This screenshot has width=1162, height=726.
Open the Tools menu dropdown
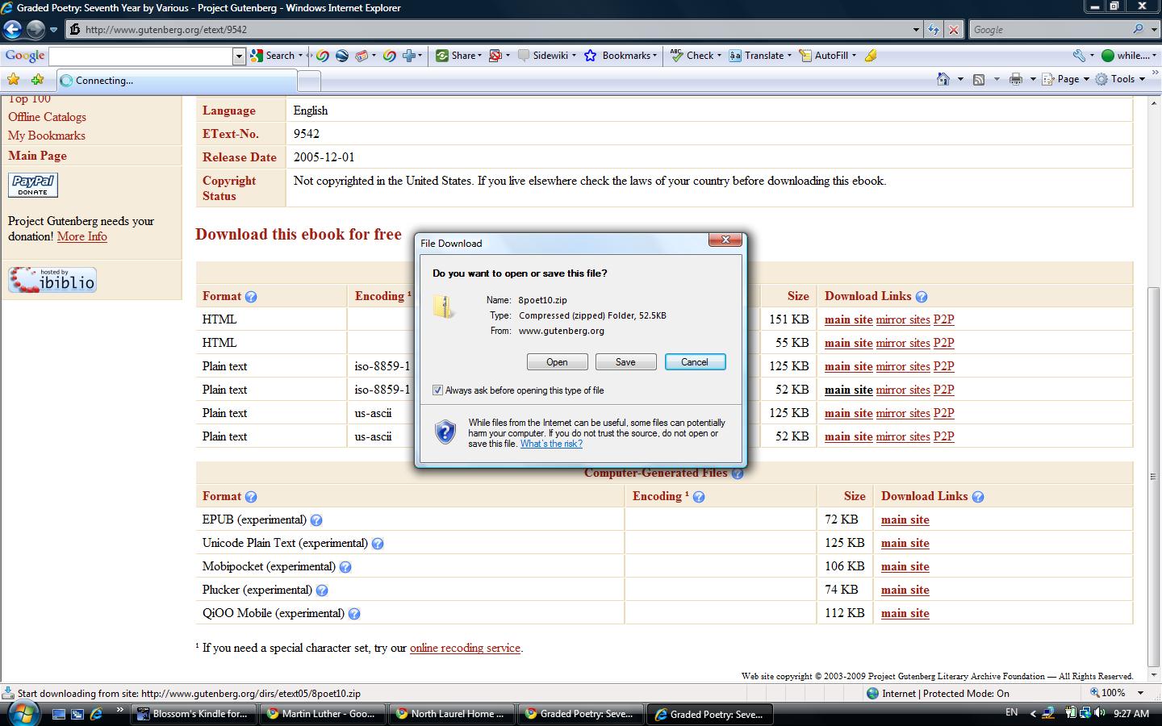[1142, 79]
